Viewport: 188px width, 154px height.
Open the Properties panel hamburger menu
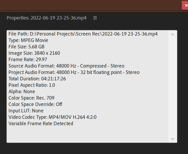[95, 18]
